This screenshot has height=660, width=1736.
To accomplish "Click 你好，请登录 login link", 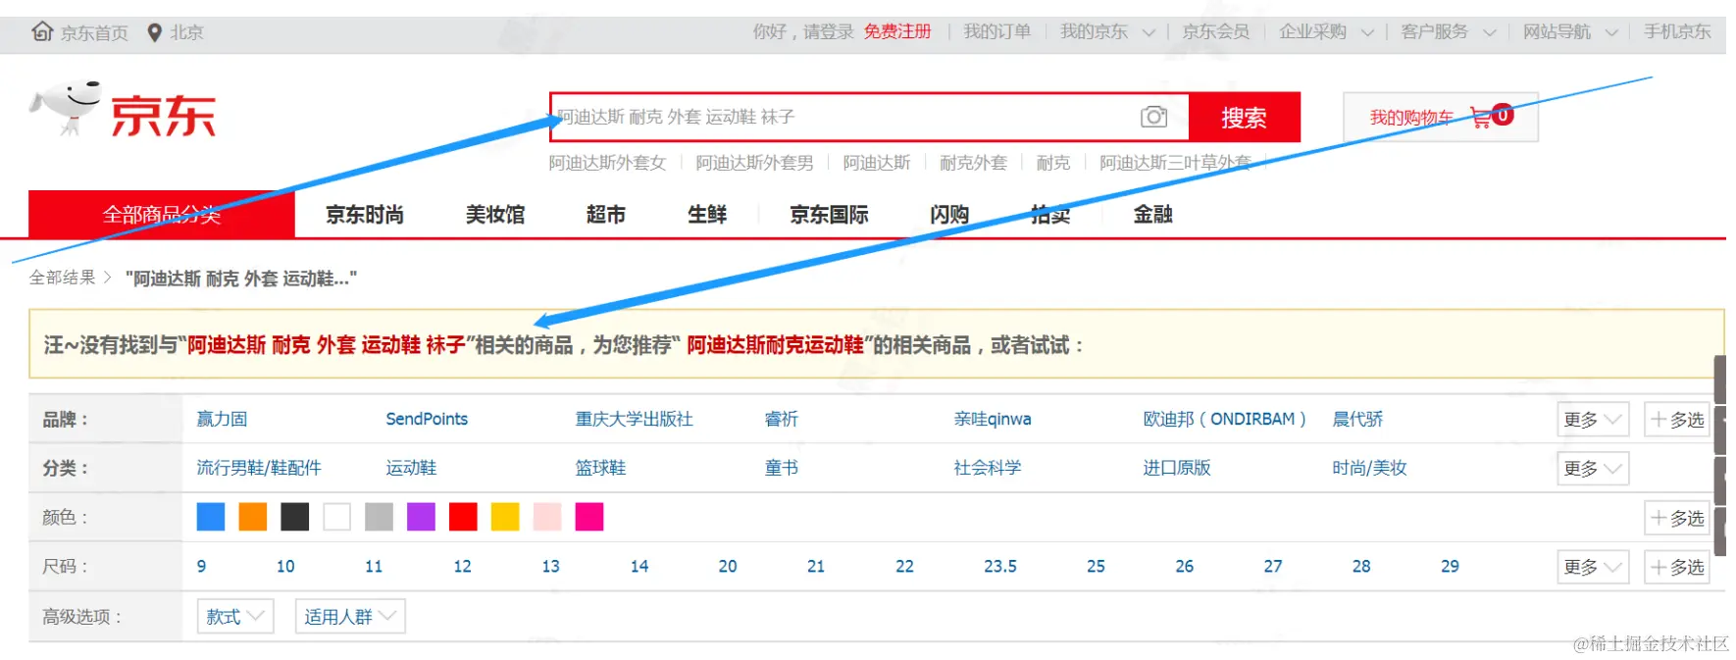I will tap(803, 31).
